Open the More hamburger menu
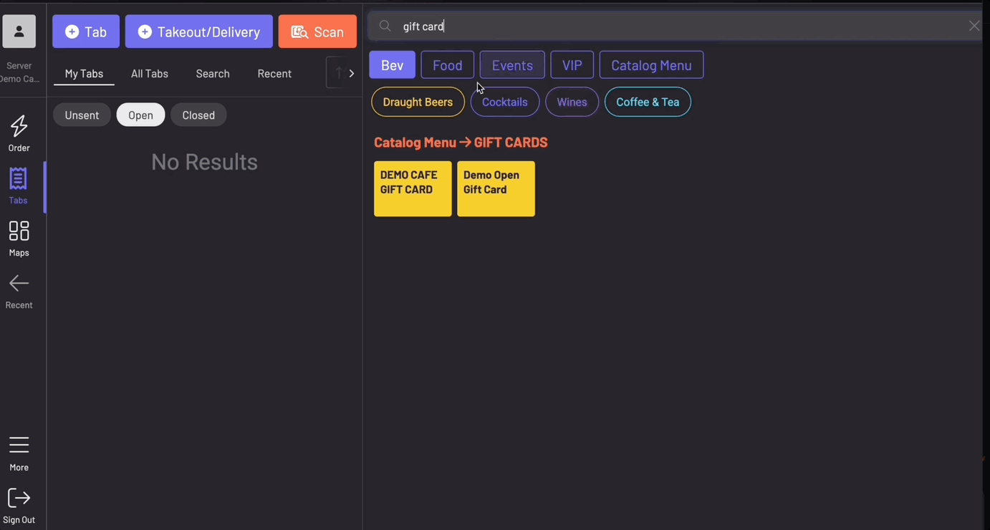 [x=19, y=445]
